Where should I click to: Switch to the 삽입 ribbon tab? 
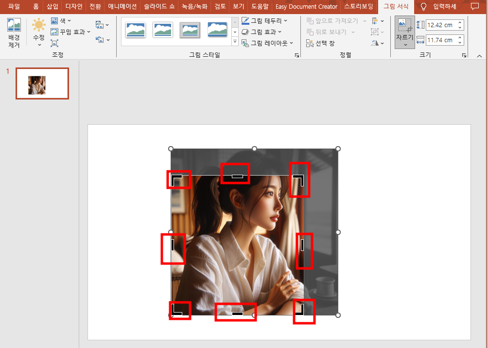[x=52, y=7]
